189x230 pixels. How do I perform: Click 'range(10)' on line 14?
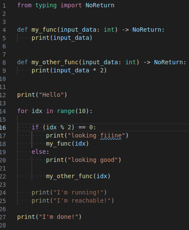pyautogui.click(x=73, y=111)
